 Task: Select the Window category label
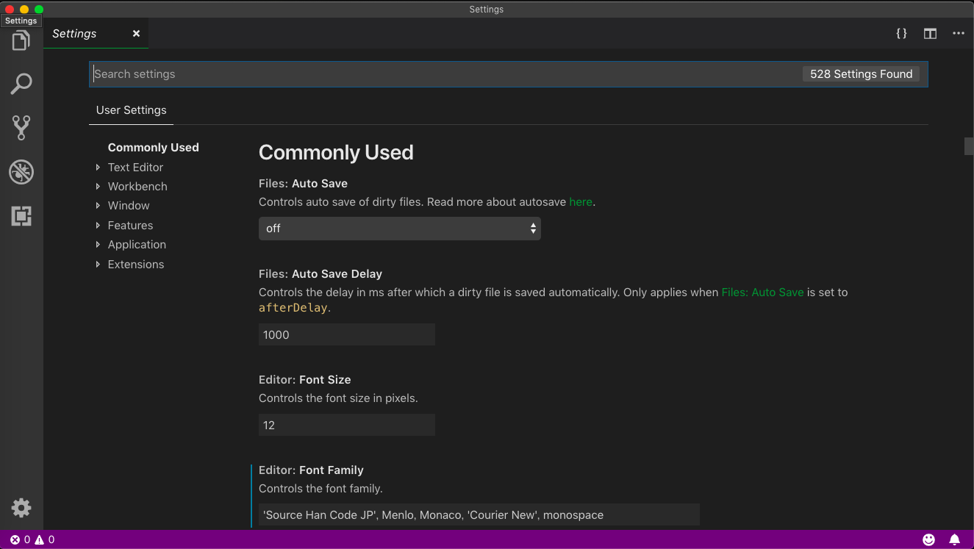point(129,206)
